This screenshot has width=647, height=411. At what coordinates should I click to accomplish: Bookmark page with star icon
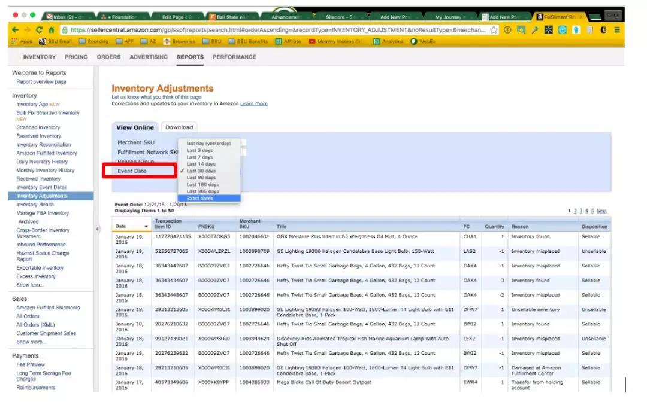[494, 30]
